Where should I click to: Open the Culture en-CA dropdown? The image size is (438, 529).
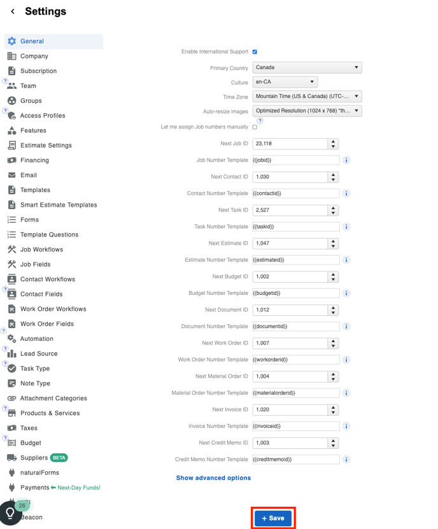(x=285, y=82)
